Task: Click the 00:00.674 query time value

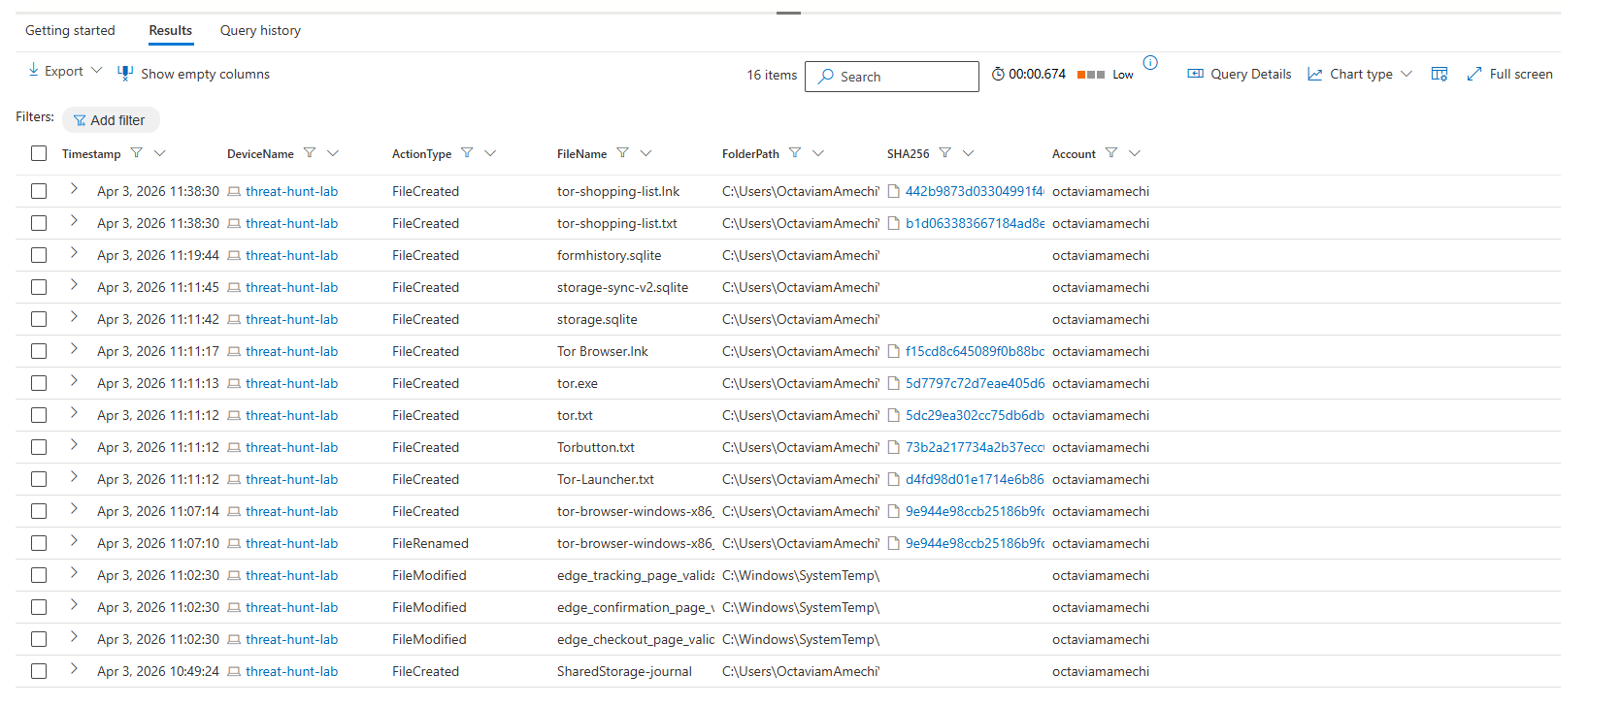Action: pos(1037,74)
